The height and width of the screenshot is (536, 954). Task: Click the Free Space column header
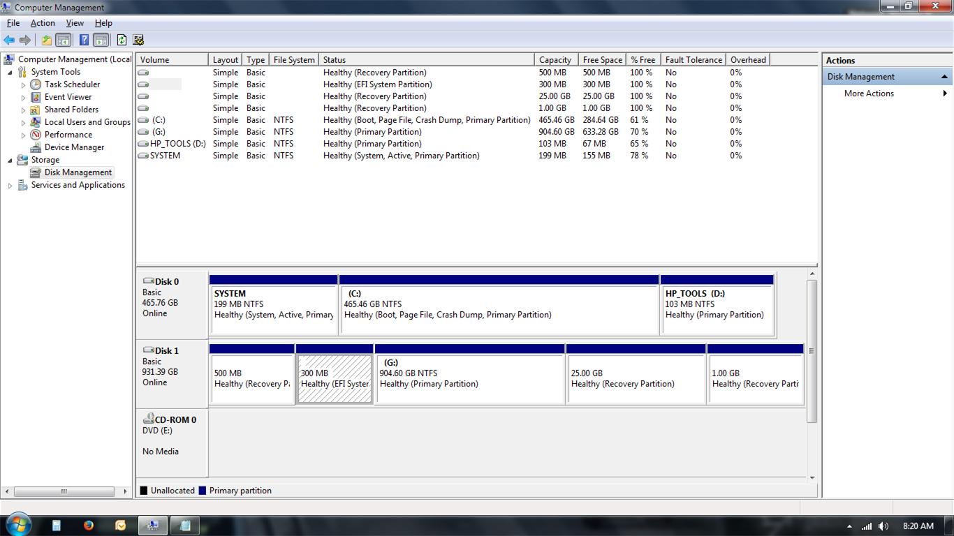click(x=602, y=60)
